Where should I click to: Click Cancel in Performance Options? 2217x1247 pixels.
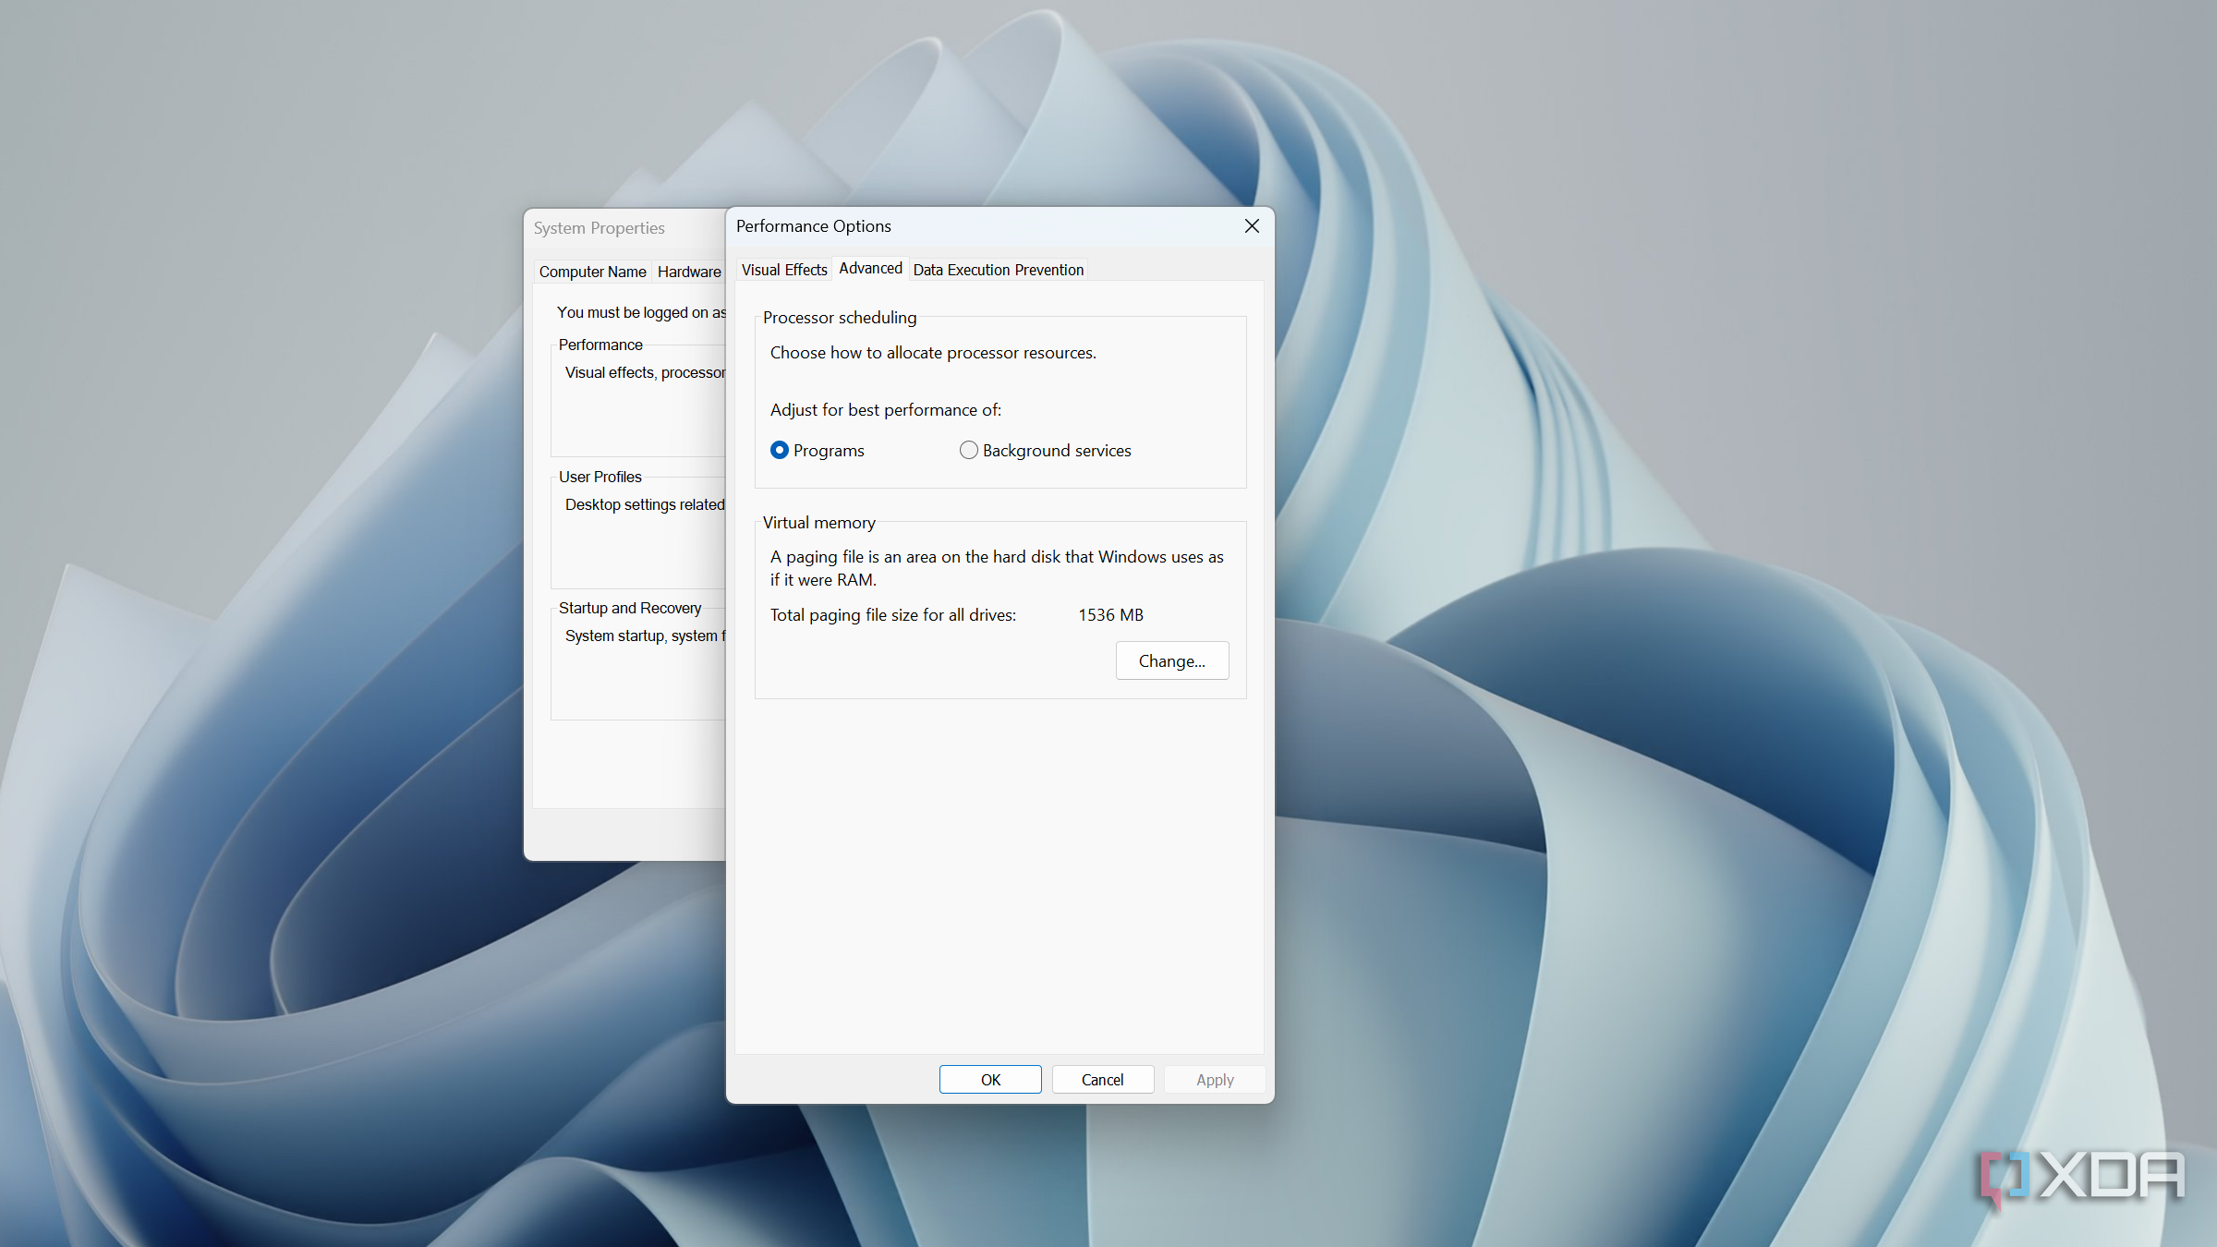1102,1080
